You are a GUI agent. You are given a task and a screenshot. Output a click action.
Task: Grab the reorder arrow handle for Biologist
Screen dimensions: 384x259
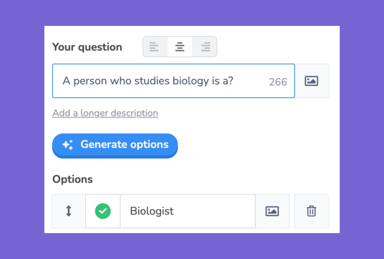click(68, 211)
